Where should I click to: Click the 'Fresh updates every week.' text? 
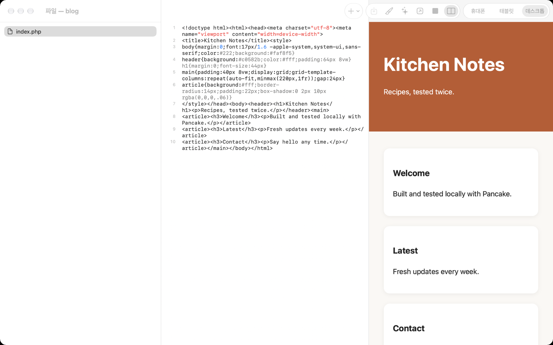point(436,272)
